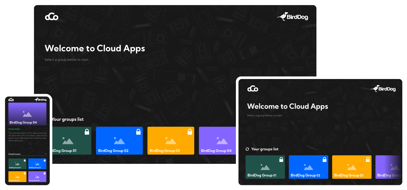
Task: Click lock icon on tablet BirdDog Group 01
Action: coord(281,159)
